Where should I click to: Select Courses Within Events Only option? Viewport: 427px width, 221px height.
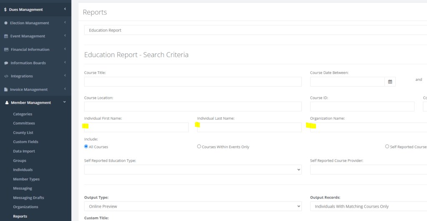click(x=199, y=147)
